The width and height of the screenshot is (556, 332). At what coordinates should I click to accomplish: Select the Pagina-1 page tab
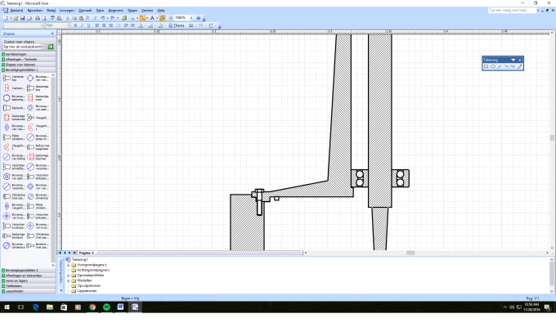pos(86,253)
